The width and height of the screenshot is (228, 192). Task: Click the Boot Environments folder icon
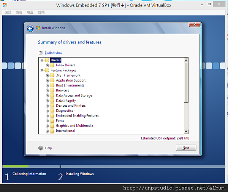[52, 85]
